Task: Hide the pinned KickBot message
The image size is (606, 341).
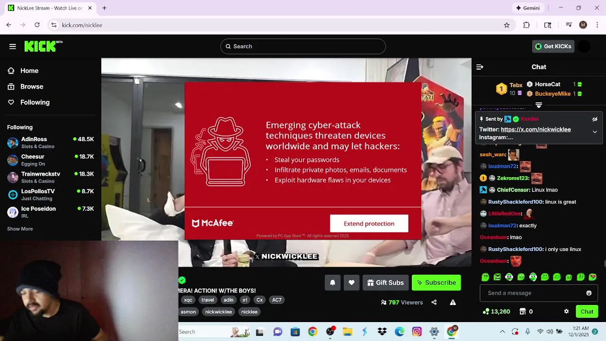Action: [595, 119]
